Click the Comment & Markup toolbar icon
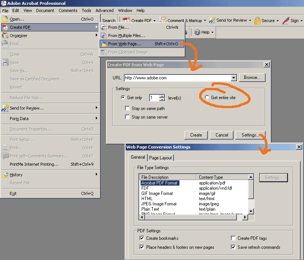Screen dimensions: 304x260 [163, 20]
